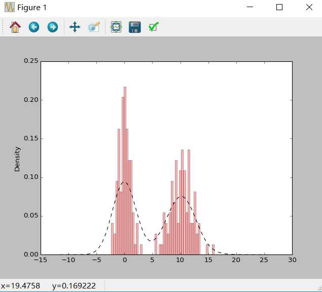Image resolution: width=322 pixels, height=292 pixels.
Task: Go forward to the next view
Action: coord(53,27)
